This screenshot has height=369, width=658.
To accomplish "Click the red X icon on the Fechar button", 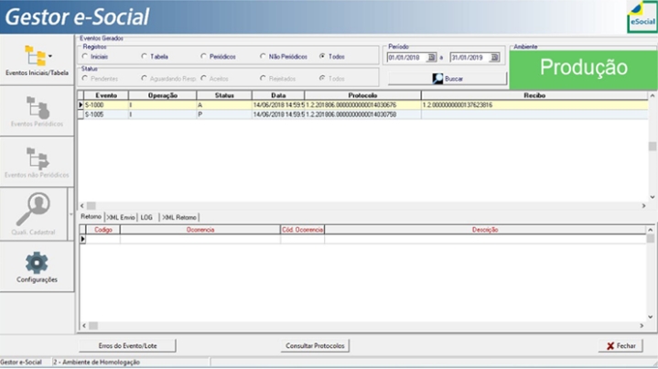I will (610, 346).
